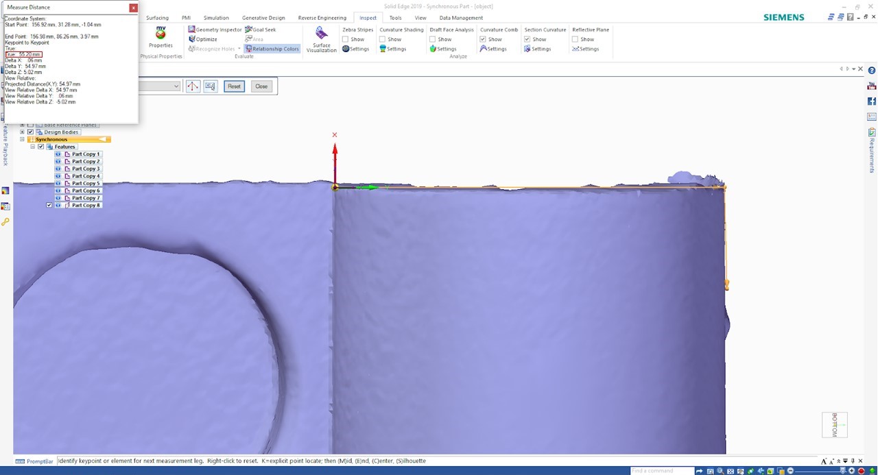The image size is (878, 475).
Task: Toggle Relationship Colors
Action: click(272, 49)
